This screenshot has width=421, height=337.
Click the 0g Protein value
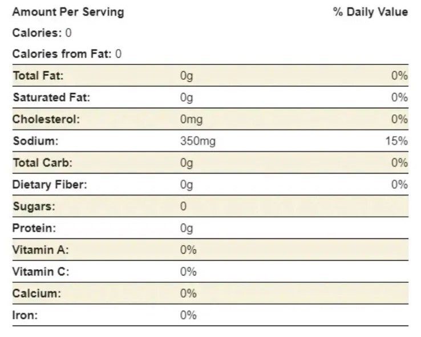(187, 228)
